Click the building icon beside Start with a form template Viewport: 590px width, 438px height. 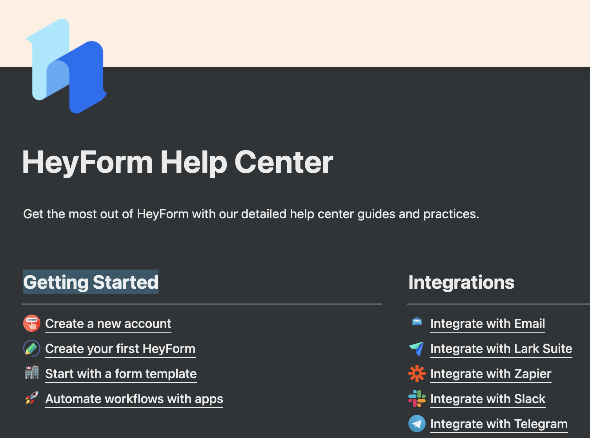click(32, 373)
